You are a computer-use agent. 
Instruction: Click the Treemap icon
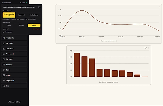click(4, 65)
